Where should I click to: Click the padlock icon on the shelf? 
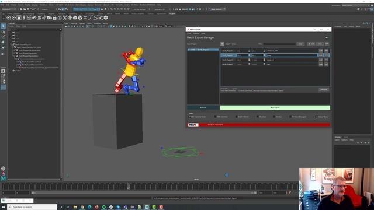54,18
